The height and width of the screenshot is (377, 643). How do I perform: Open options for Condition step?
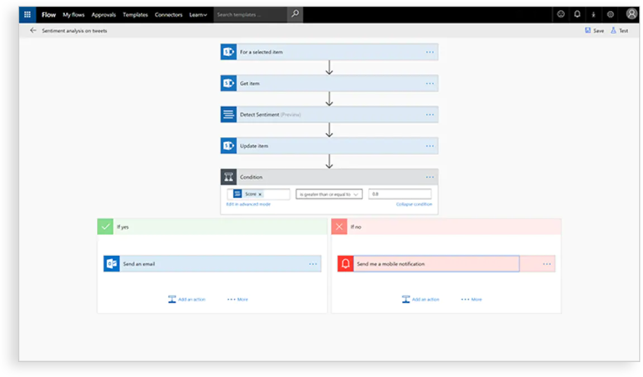(430, 177)
